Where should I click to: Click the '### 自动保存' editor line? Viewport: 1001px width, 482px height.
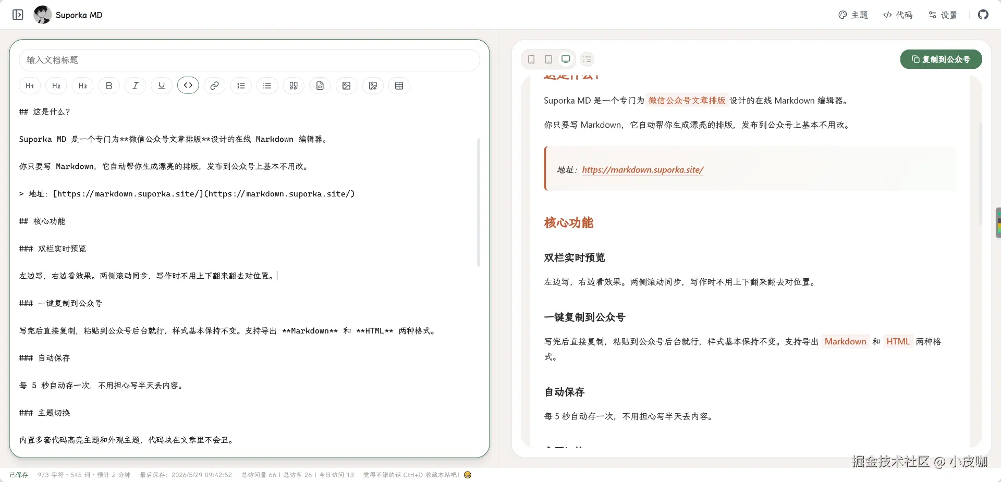45,358
